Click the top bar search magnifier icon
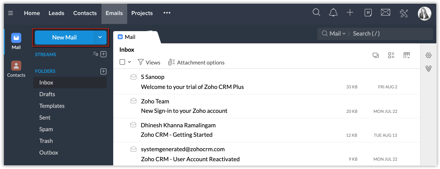 pyautogui.click(x=316, y=13)
